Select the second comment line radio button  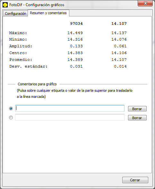(x=11, y=118)
